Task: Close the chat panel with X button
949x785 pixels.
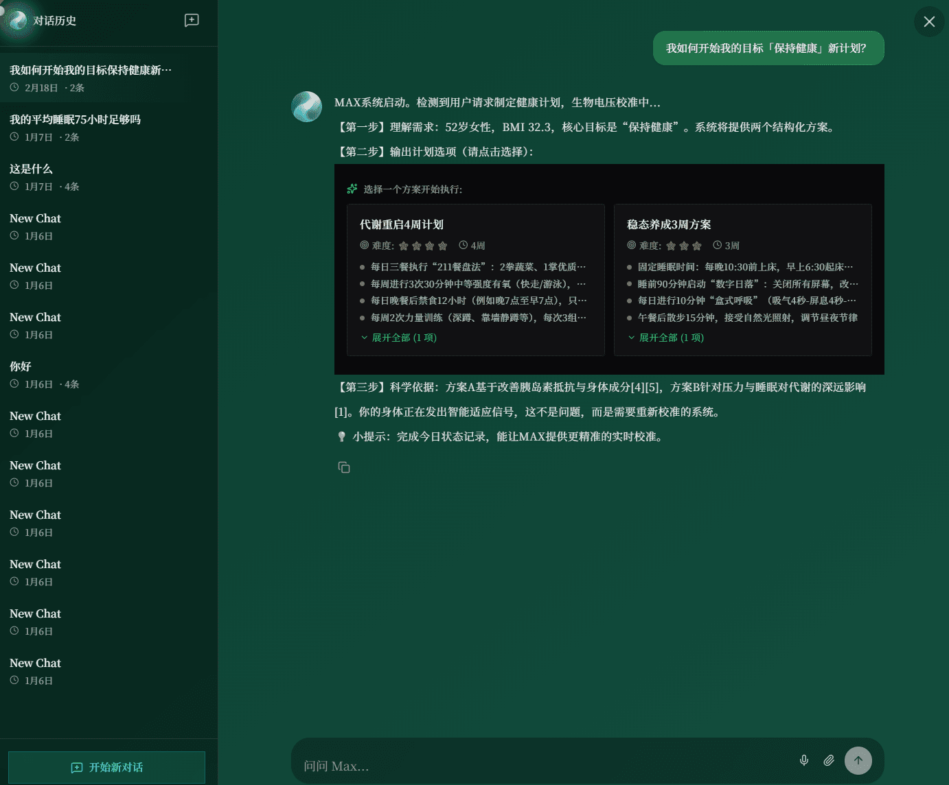Action: click(929, 21)
